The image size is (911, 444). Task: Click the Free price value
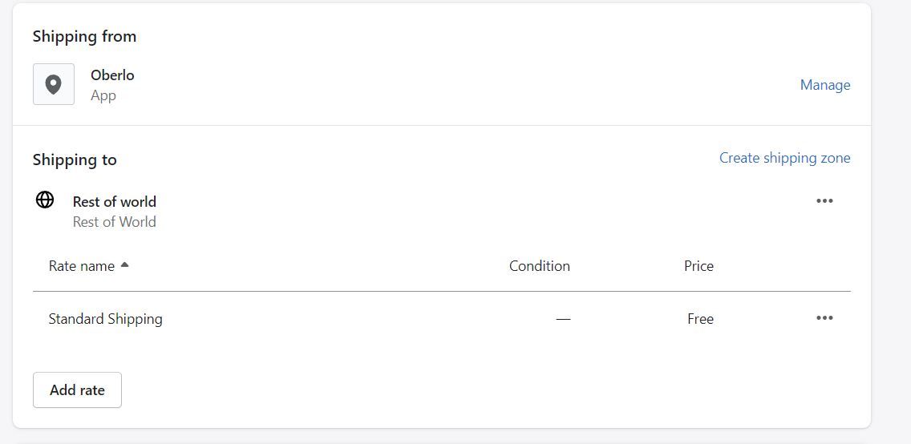(700, 319)
